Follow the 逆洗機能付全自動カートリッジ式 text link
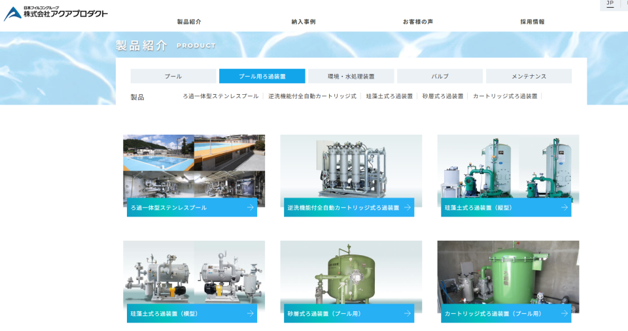 [x=313, y=96]
